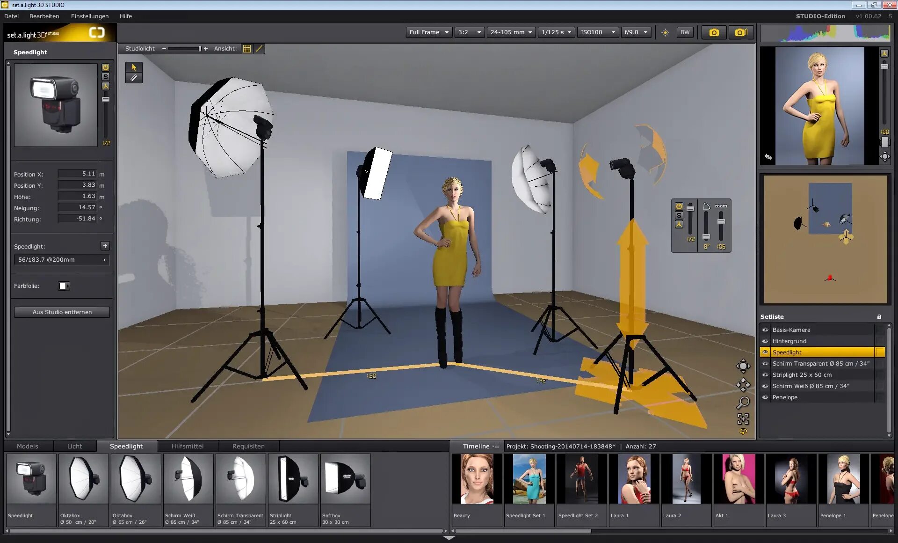Toggle the BW black-and-white button
This screenshot has width=898, height=543.
[x=685, y=32]
